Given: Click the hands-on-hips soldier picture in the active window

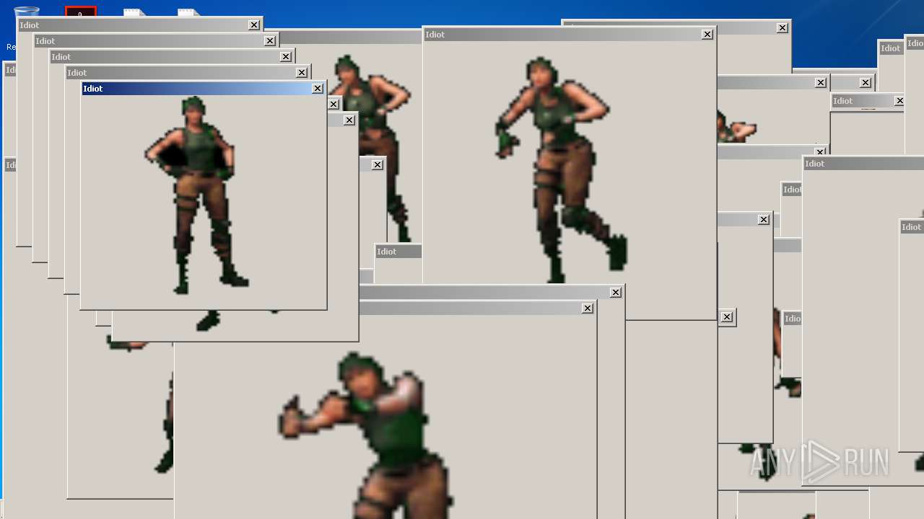Looking at the screenshot, I should [x=196, y=195].
